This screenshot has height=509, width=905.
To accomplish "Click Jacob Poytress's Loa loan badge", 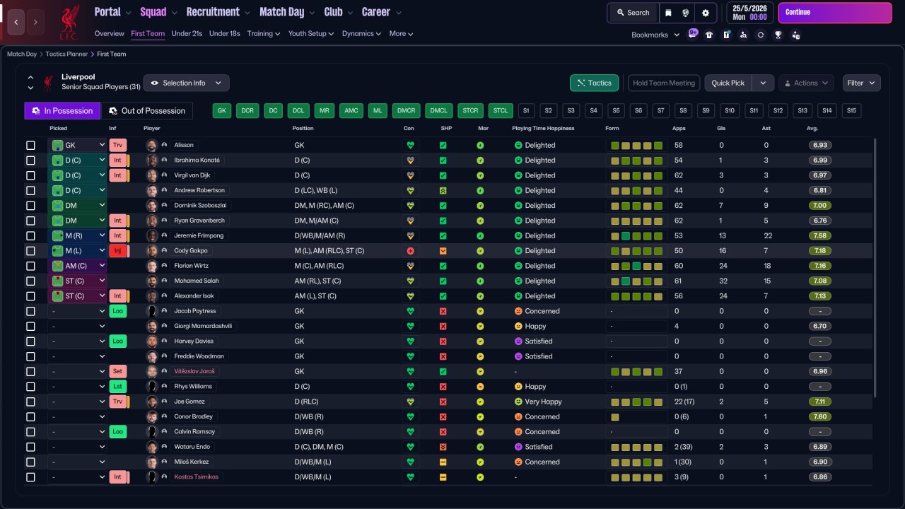I will pos(117,311).
